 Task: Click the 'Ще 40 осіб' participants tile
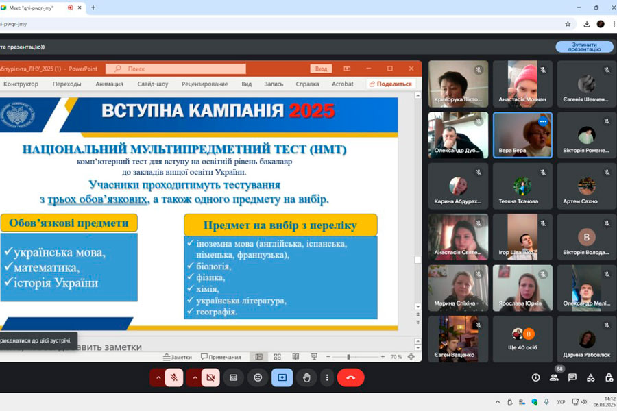522,339
